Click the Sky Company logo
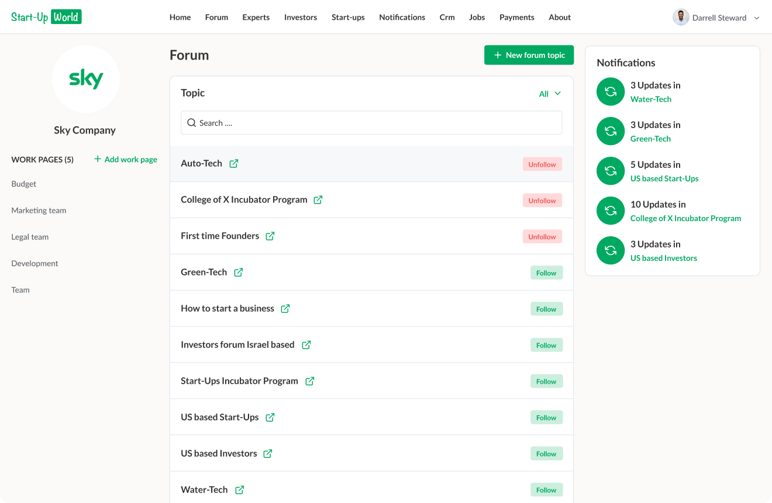Image resolution: width=772 pixels, height=503 pixels. [x=86, y=79]
